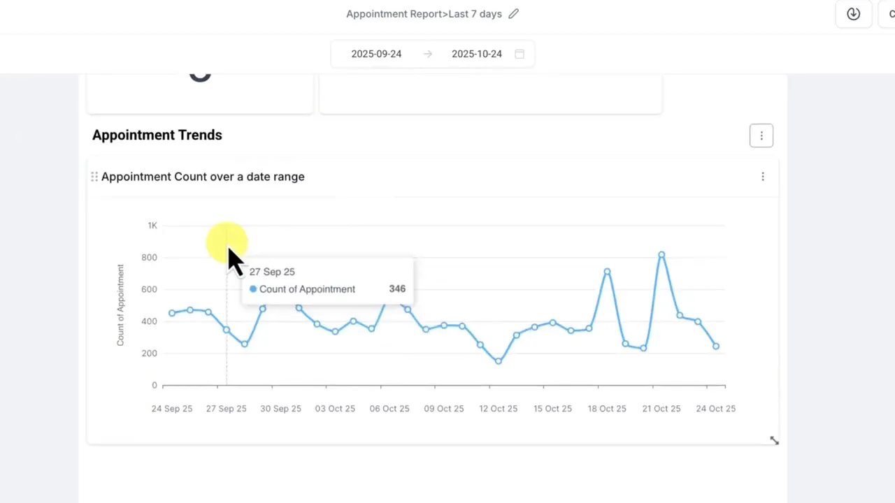This screenshot has height=503, width=895.
Task: Click the first data point at 24 Sep 25
Action: [x=172, y=313]
